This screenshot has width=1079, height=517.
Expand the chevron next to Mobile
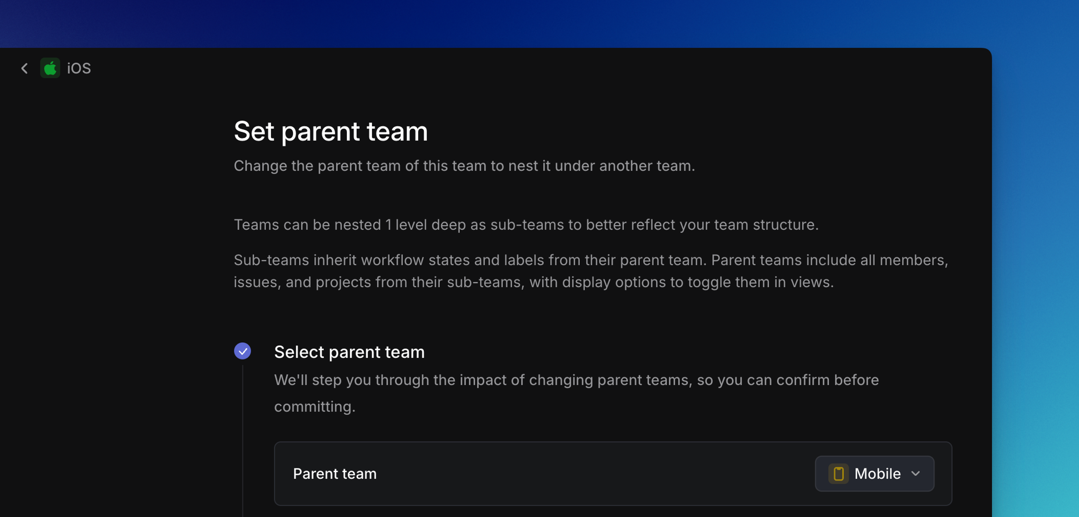[x=915, y=474]
